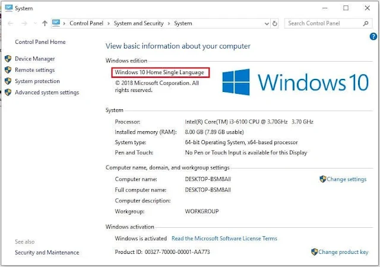
Task: Click shield icon beside Remote settings
Action: click(8, 70)
